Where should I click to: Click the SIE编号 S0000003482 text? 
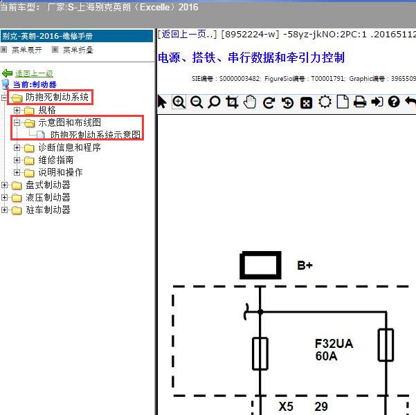(226, 78)
